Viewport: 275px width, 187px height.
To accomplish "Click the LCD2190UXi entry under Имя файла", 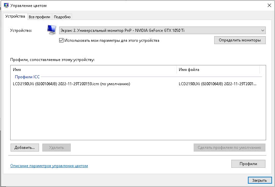I will pyautogui.click(x=217, y=84).
